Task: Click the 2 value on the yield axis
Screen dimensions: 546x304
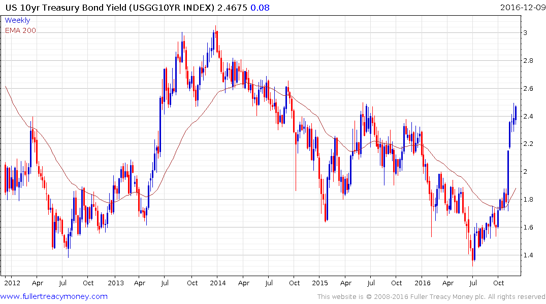Action: (525, 172)
